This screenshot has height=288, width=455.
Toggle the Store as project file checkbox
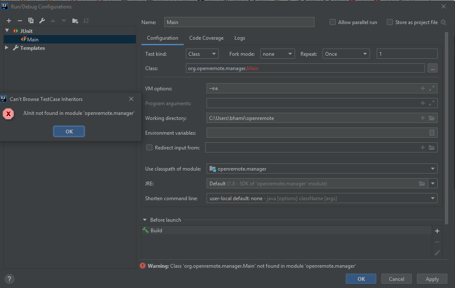(390, 22)
